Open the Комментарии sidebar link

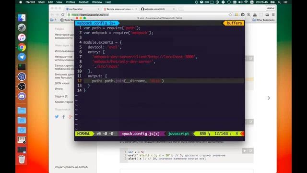pos(64,102)
